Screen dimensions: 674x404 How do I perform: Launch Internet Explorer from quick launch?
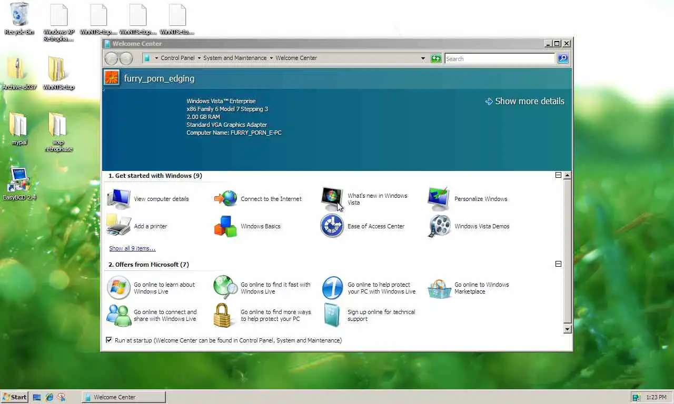(x=49, y=397)
